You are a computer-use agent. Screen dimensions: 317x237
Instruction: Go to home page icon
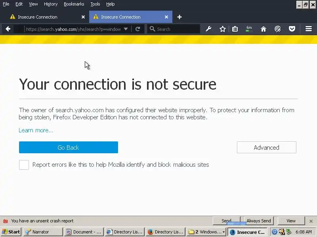264,29
